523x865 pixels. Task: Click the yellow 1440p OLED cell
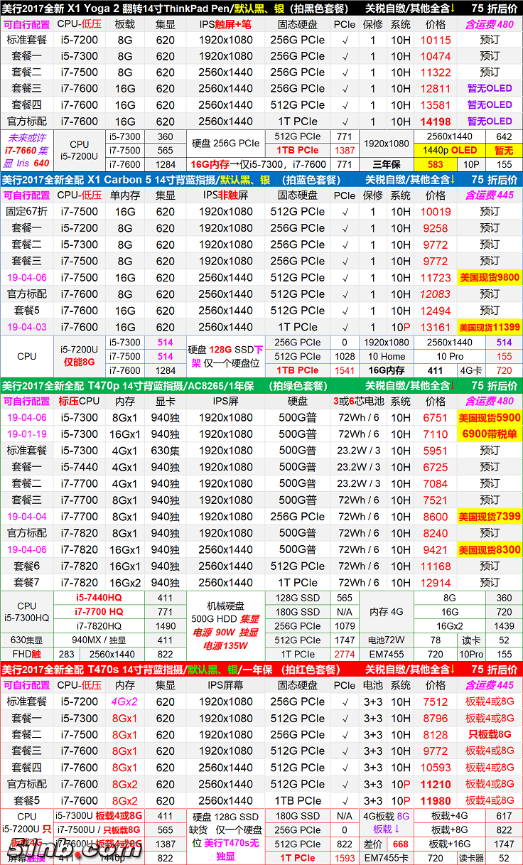coord(450,151)
